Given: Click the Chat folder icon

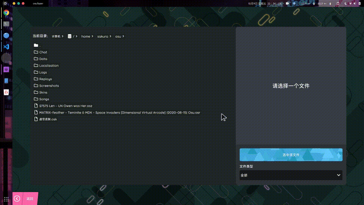Looking at the screenshot, I should 36,52.
